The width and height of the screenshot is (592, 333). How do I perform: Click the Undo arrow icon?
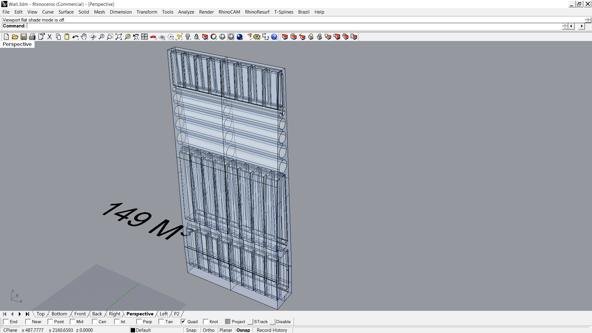75,37
